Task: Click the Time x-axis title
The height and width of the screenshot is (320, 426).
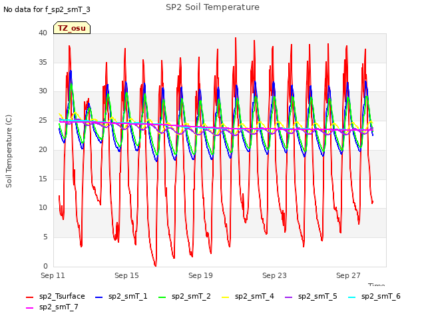Action: [x=377, y=285]
